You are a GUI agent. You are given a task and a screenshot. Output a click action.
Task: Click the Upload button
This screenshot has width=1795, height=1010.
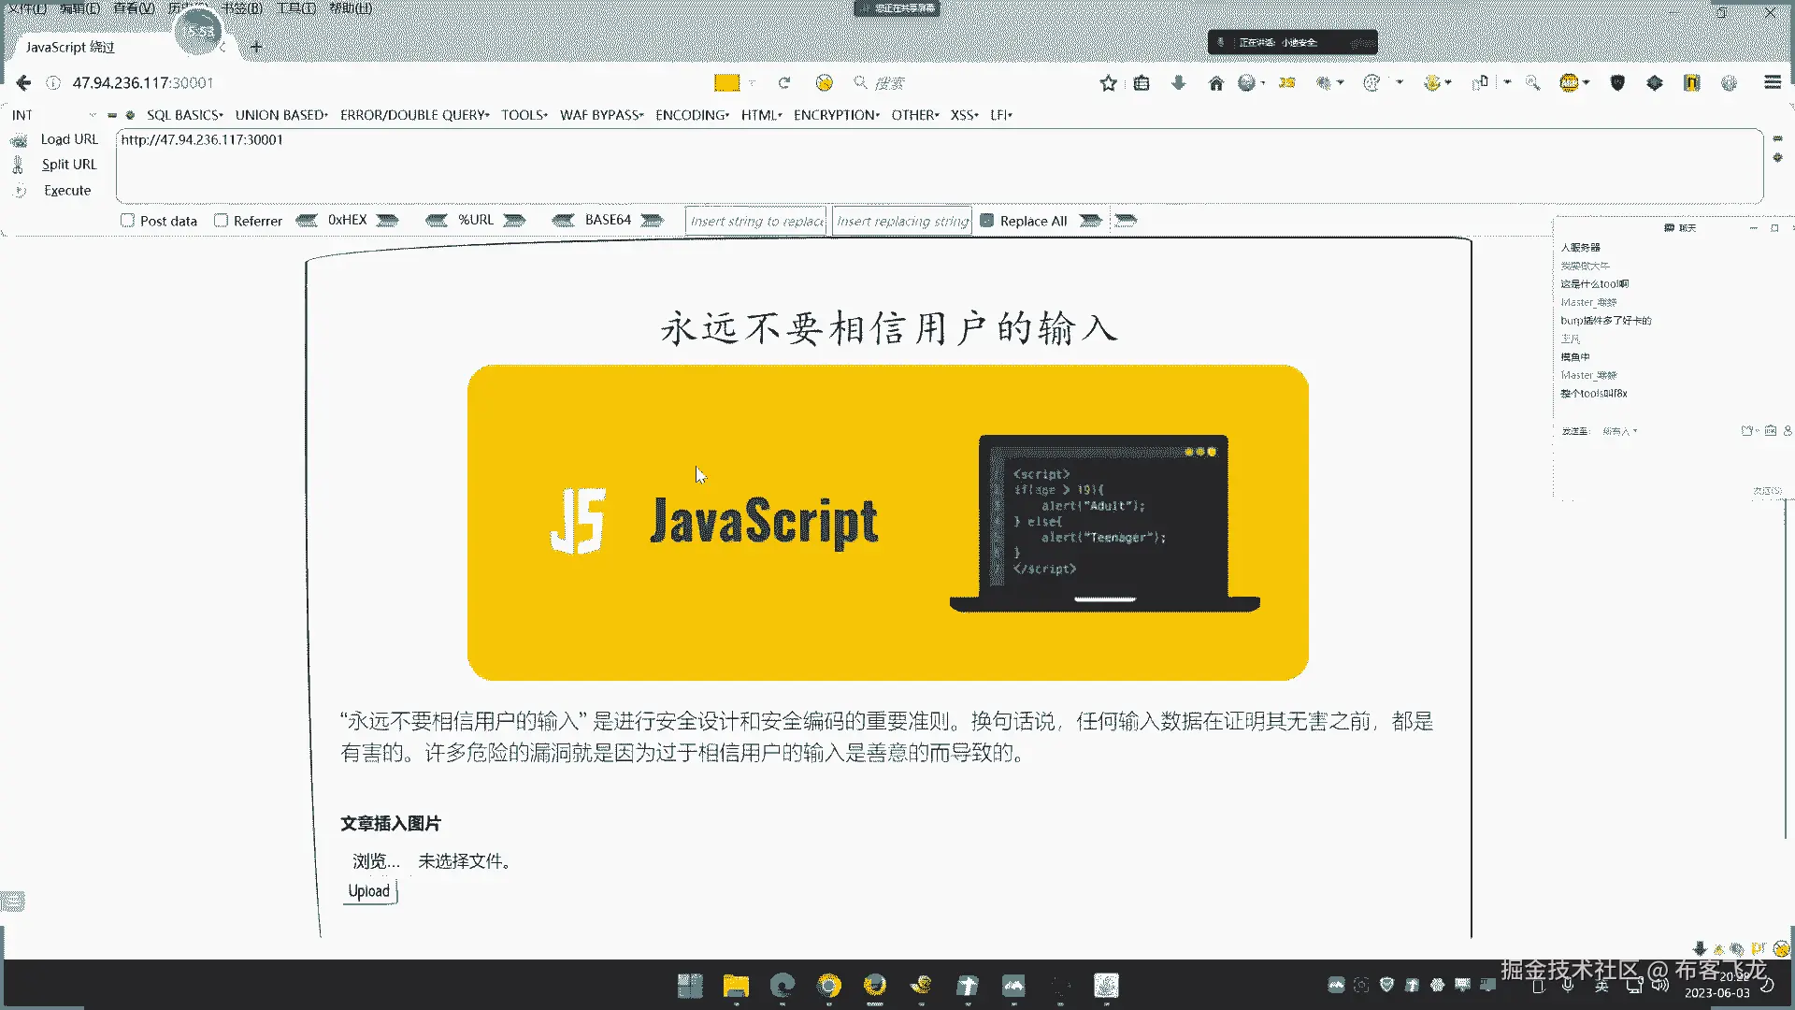point(369,891)
